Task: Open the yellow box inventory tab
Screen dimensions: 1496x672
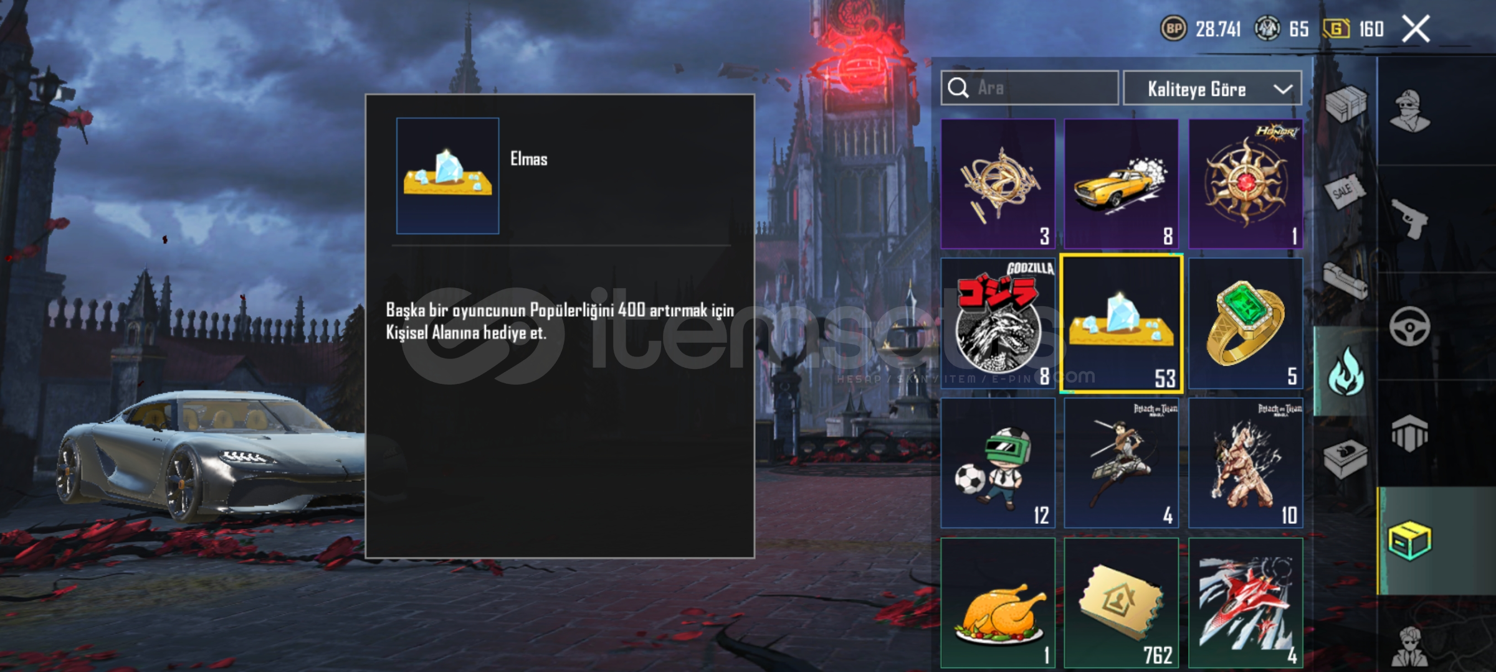Action: coord(1410,541)
